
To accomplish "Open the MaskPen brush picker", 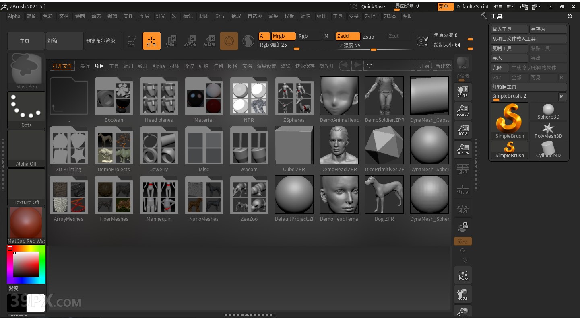I will point(27,71).
